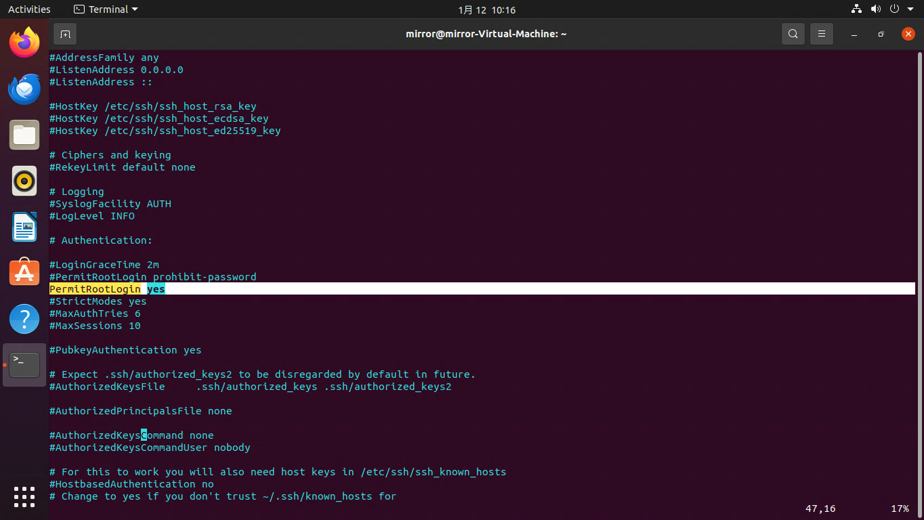Click '#SyslogFacility AUTH' line
Image resolution: width=924 pixels, height=520 pixels.
[x=110, y=204]
